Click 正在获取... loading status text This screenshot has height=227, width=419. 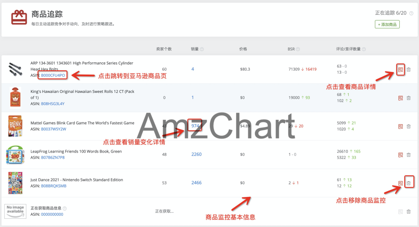coord(165,211)
